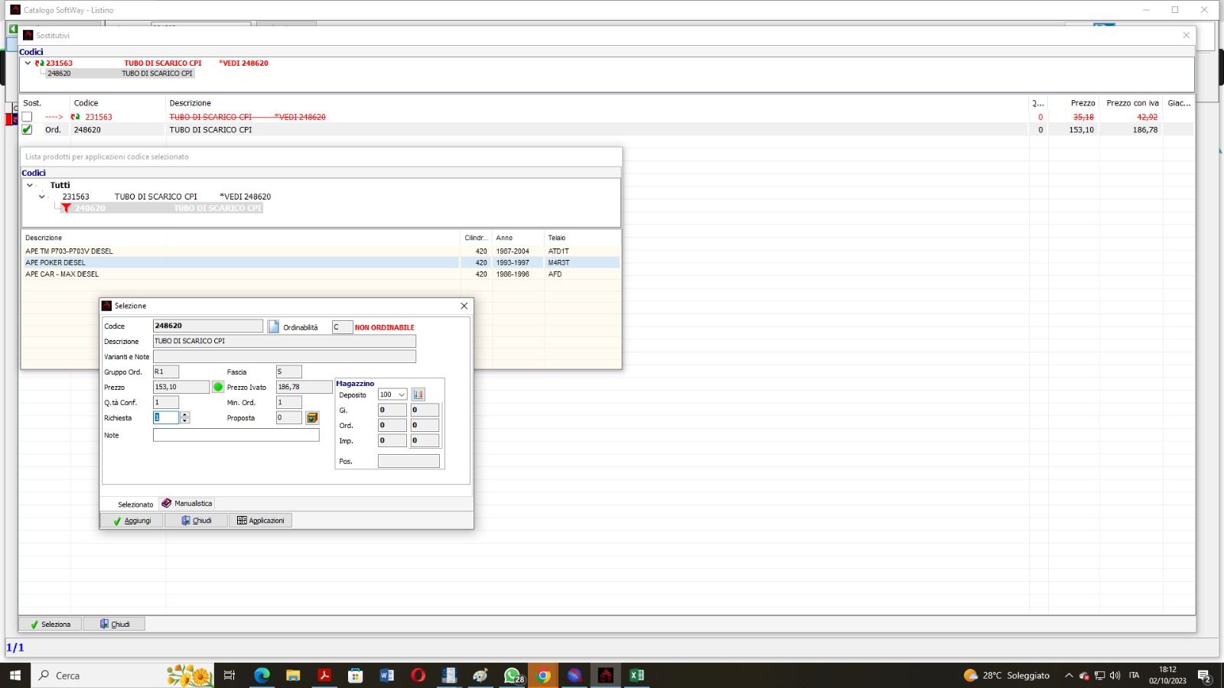The width and height of the screenshot is (1224, 688).
Task: Uncheck the Sost. box for code 248620
Action: (28, 130)
